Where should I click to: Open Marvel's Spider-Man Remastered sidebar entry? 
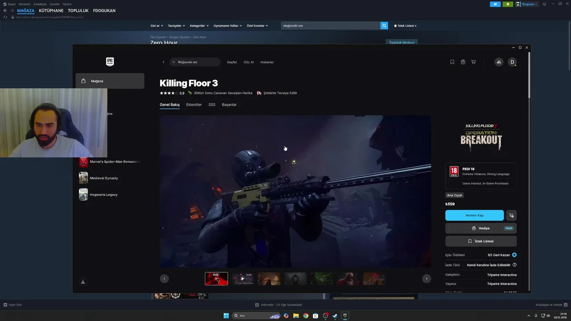click(110, 162)
